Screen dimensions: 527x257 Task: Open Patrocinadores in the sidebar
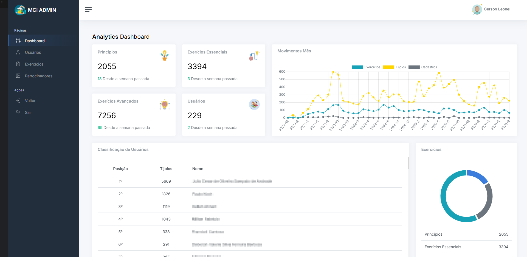(x=43, y=76)
